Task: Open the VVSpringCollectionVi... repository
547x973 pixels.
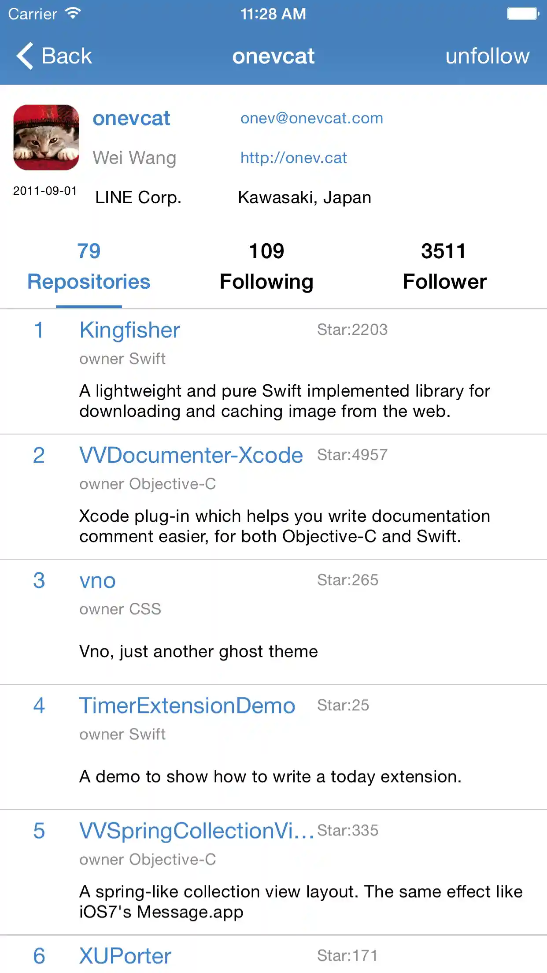Action: pos(196,831)
